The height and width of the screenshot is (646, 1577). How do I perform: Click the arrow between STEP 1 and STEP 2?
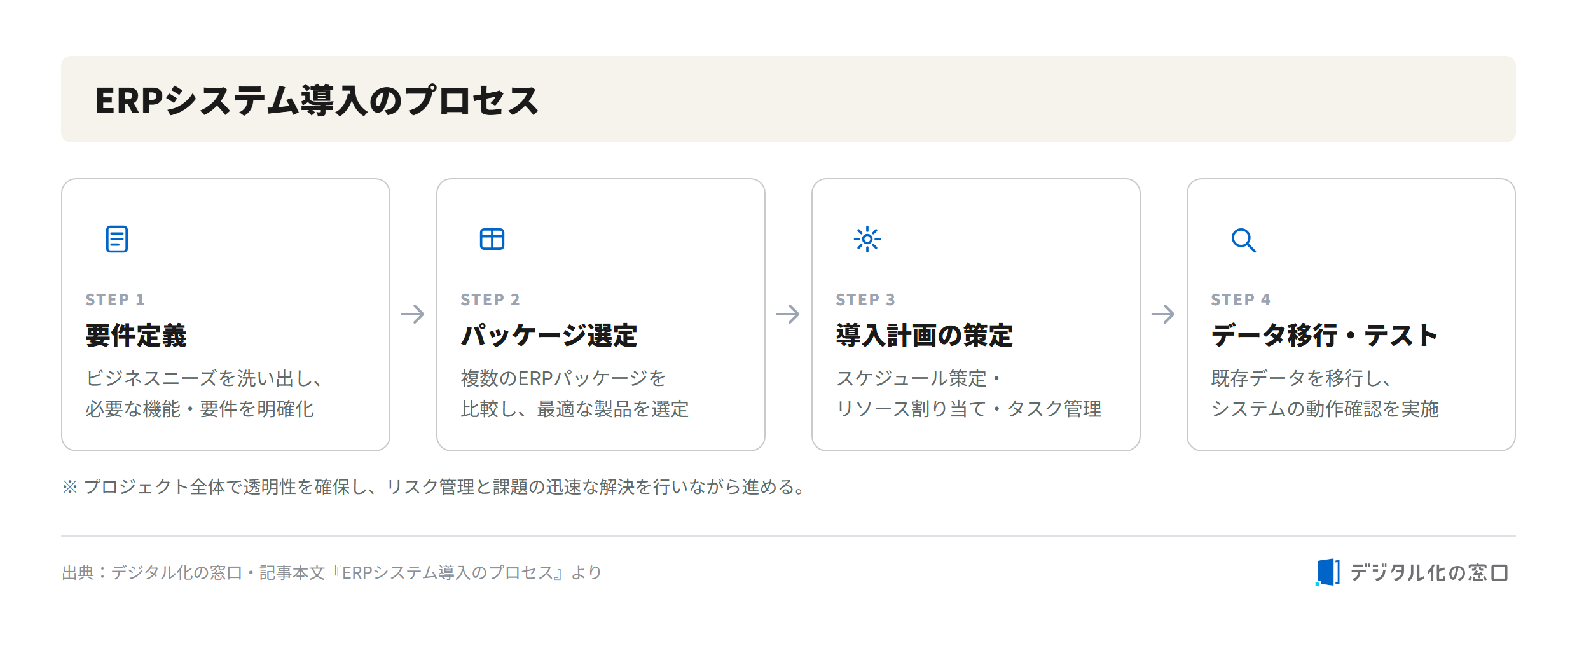[413, 313]
